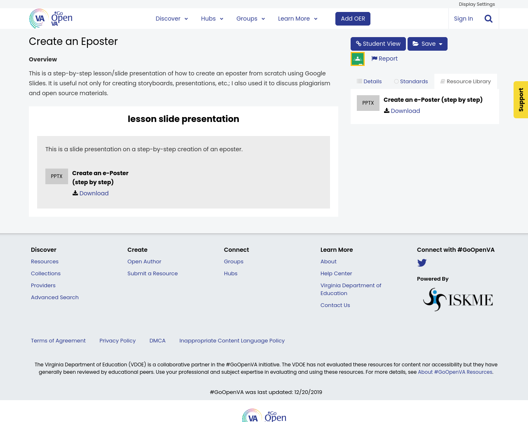528x422 pixels.
Task: Click PPTX file badge in lesson section
Action: (57, 176)
